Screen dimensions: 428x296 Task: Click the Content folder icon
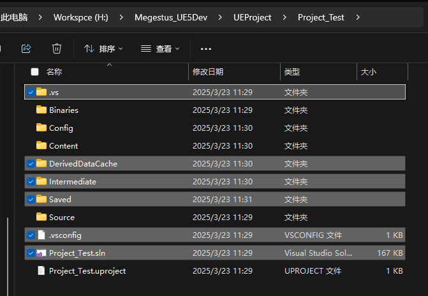coord(41,145)
